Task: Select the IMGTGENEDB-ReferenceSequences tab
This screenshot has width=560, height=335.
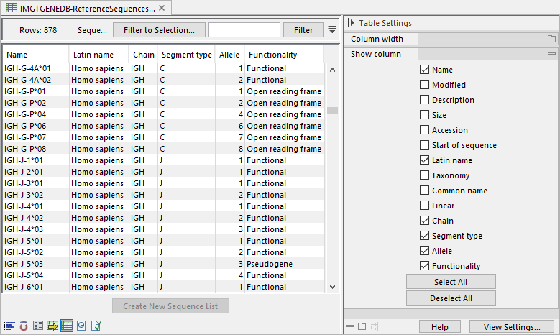Action: click(x=88, y=8)
